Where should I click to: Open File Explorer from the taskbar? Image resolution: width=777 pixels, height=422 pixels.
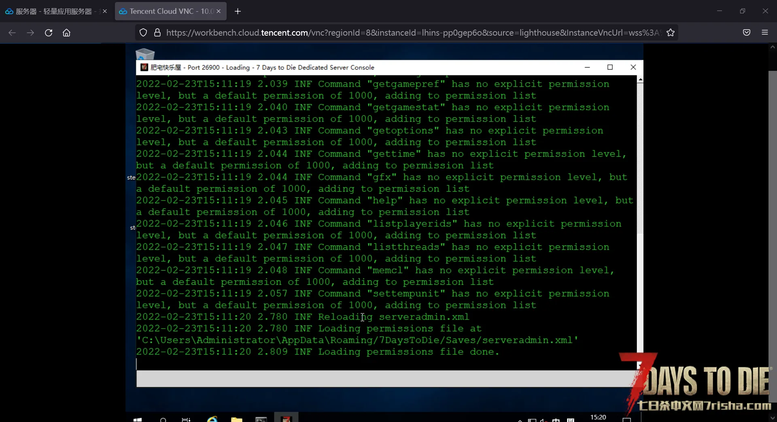coord(237,419)
